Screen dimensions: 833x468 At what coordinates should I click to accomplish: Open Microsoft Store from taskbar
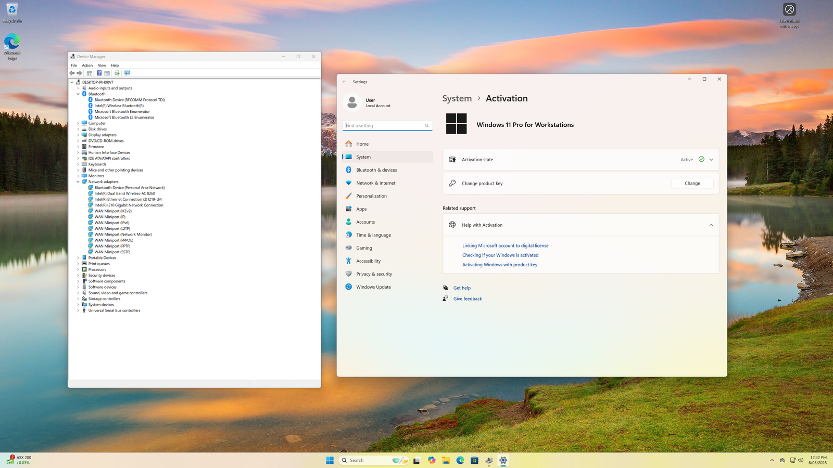pos(474,460)
